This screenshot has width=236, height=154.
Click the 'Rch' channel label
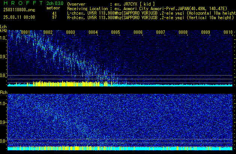coord(4,92)
